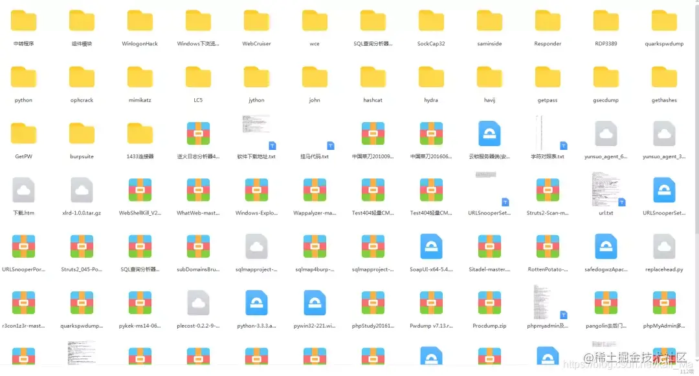Open the hydra folder

[x=431, y=78]
